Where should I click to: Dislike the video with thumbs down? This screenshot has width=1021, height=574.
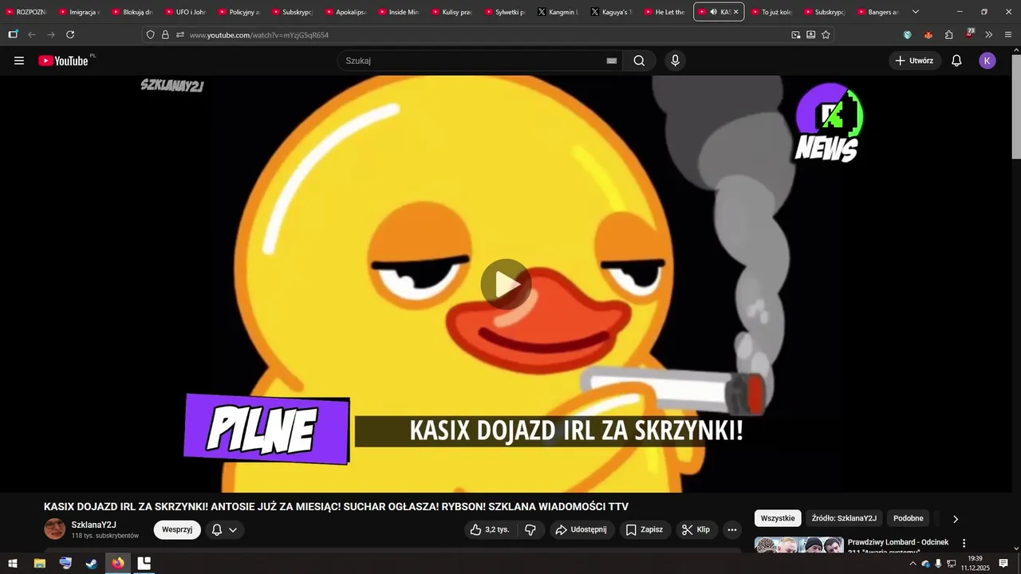click(x=530, y=529)
